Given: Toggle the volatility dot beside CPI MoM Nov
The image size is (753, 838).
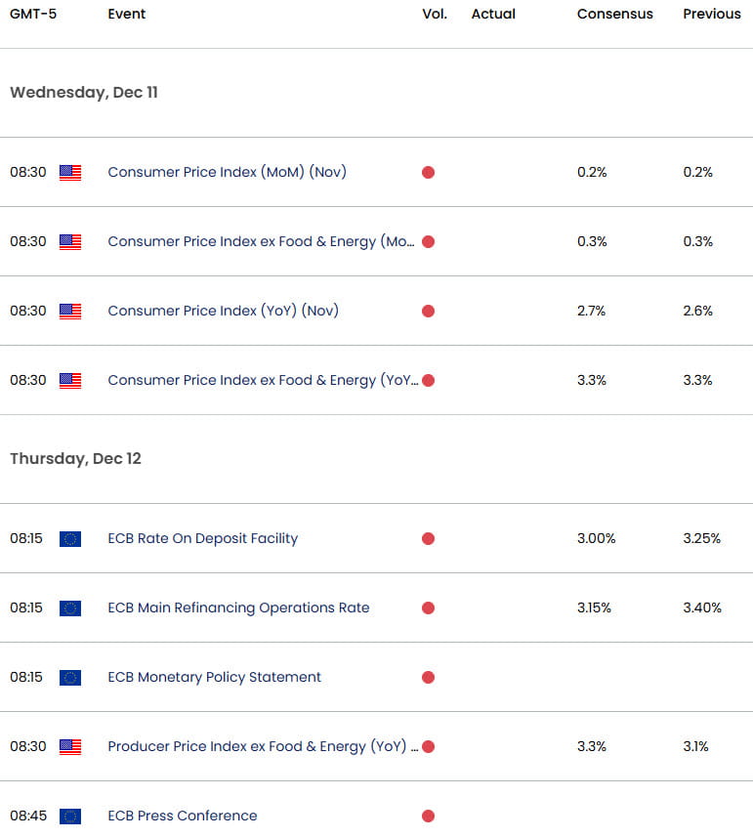Looking at the screenshot, I should tap(428, 172).
